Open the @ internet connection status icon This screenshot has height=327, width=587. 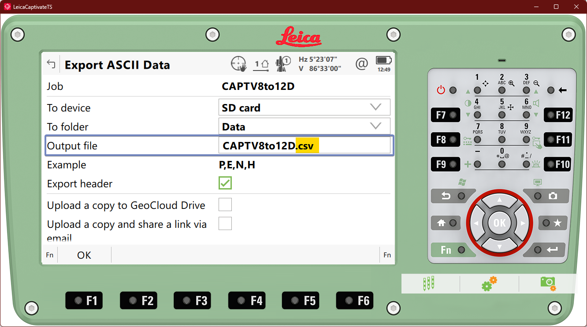(361, 64)
